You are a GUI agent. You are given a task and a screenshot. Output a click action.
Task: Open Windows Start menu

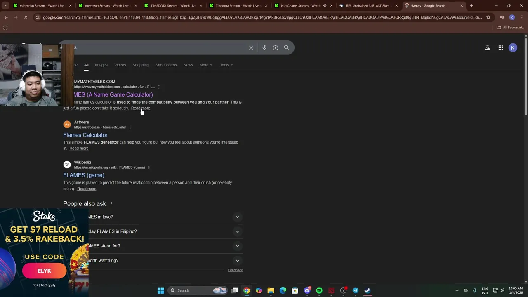(160, 290)
